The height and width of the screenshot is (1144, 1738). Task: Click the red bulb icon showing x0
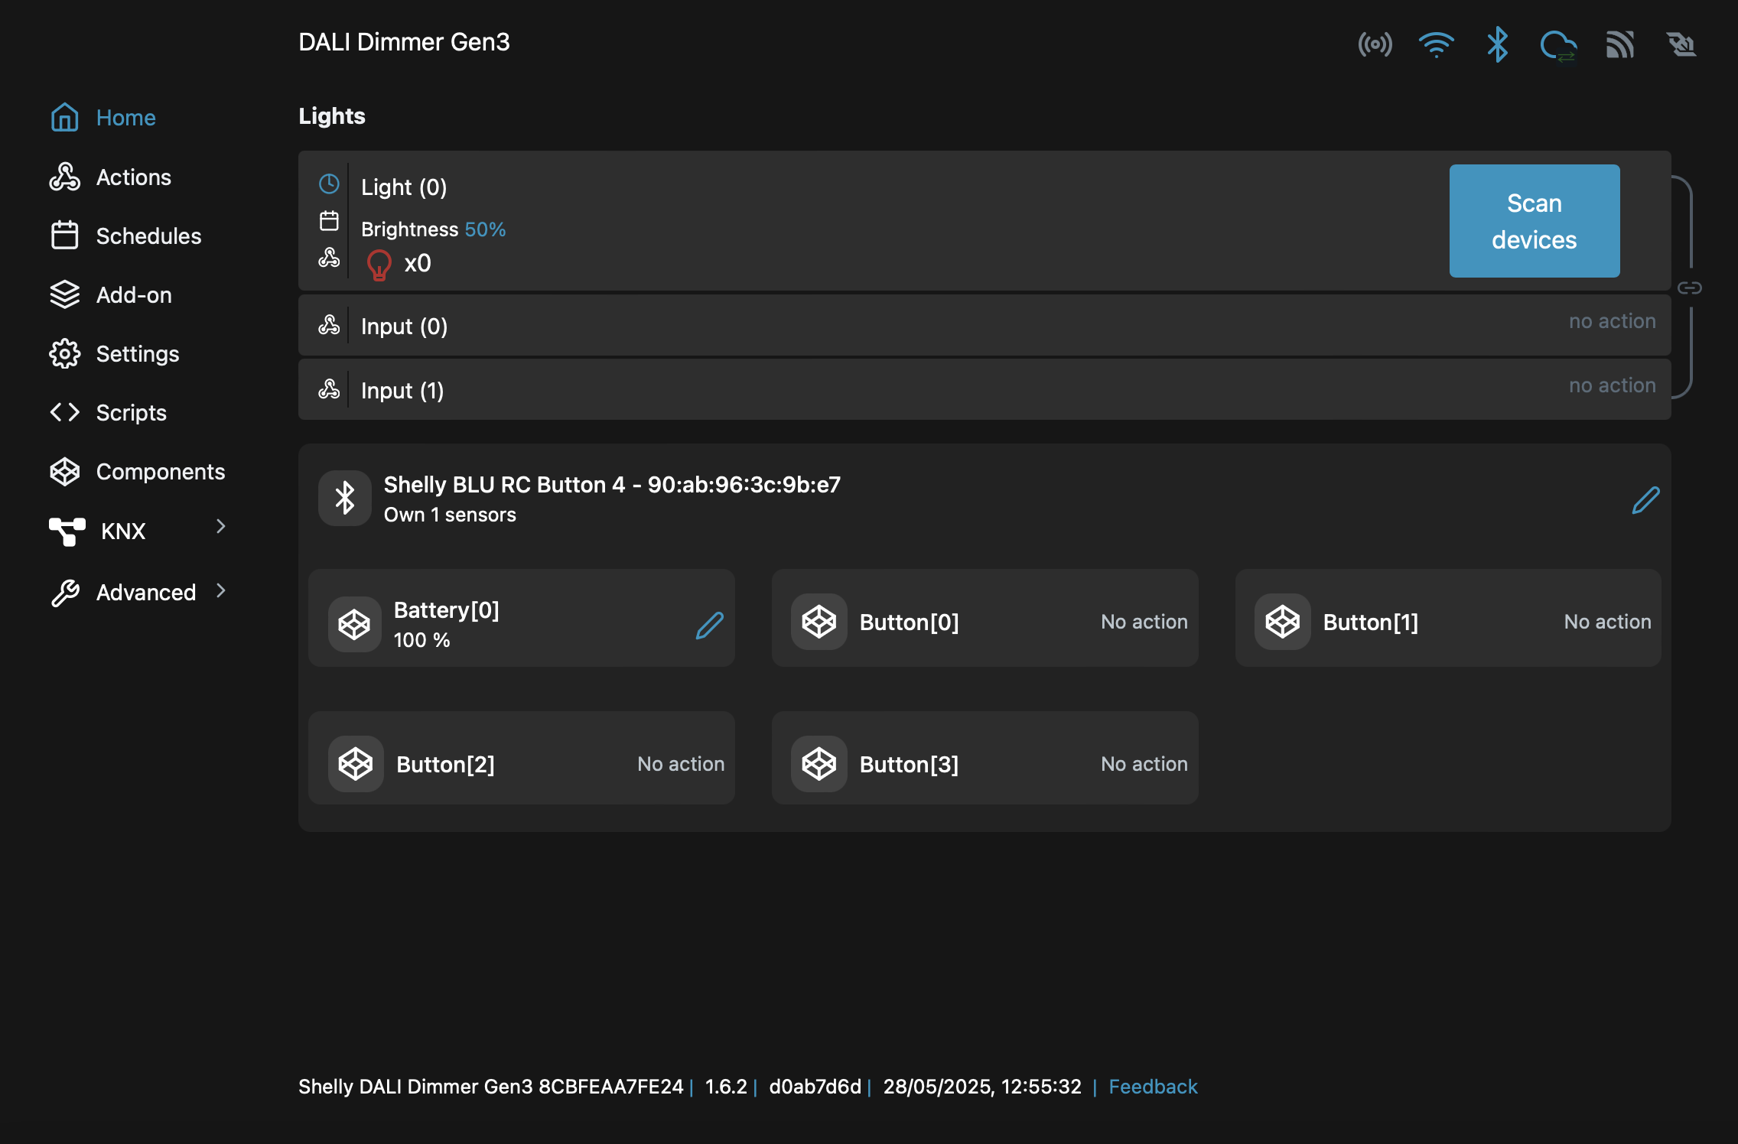click(x=378, y=264)
